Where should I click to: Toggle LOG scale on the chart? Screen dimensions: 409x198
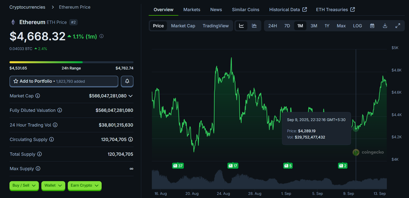pyautogui.click(x=357, y=26)
